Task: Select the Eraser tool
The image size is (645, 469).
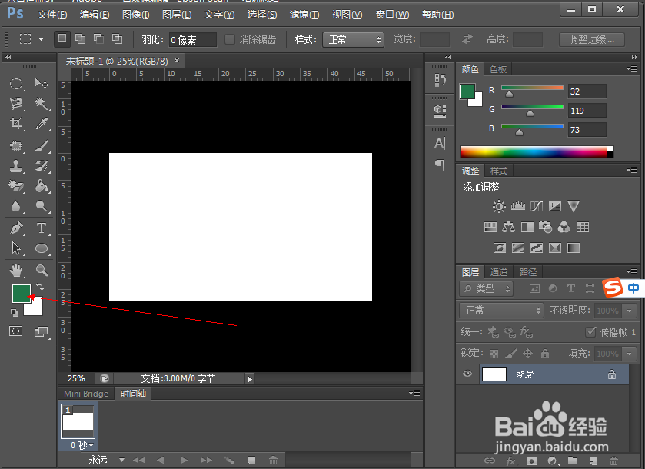Action: (16, 186)
